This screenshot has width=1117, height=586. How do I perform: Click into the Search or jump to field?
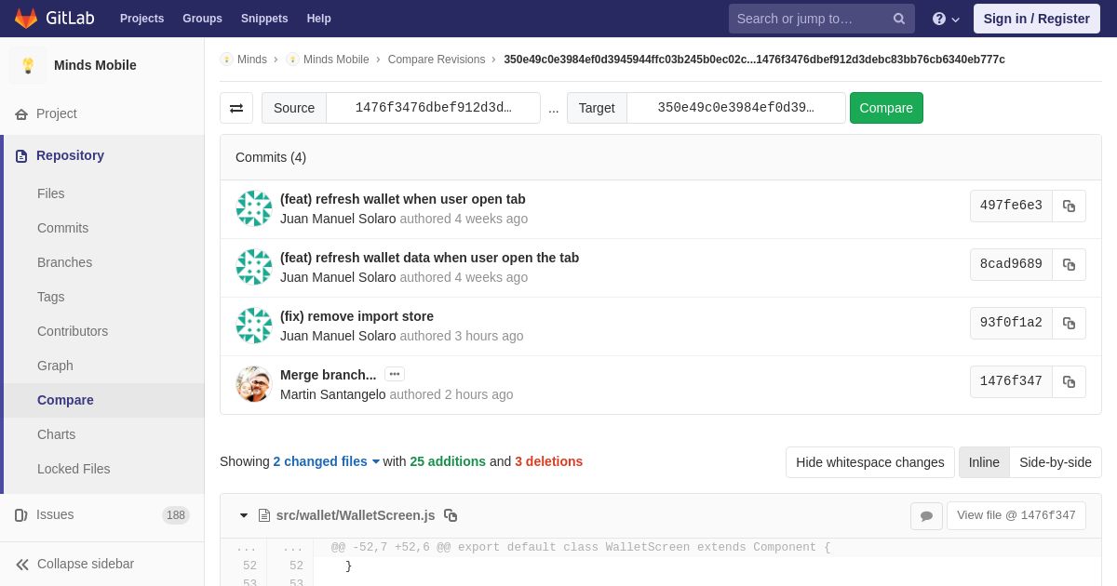click(x=810, y=19)
